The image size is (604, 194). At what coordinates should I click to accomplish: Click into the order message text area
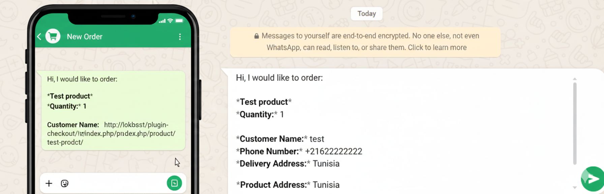(398, 128)
